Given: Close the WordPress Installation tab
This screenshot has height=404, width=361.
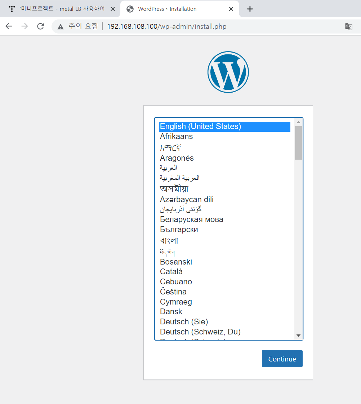Looking at the screenshot, I should coord(231,9).
